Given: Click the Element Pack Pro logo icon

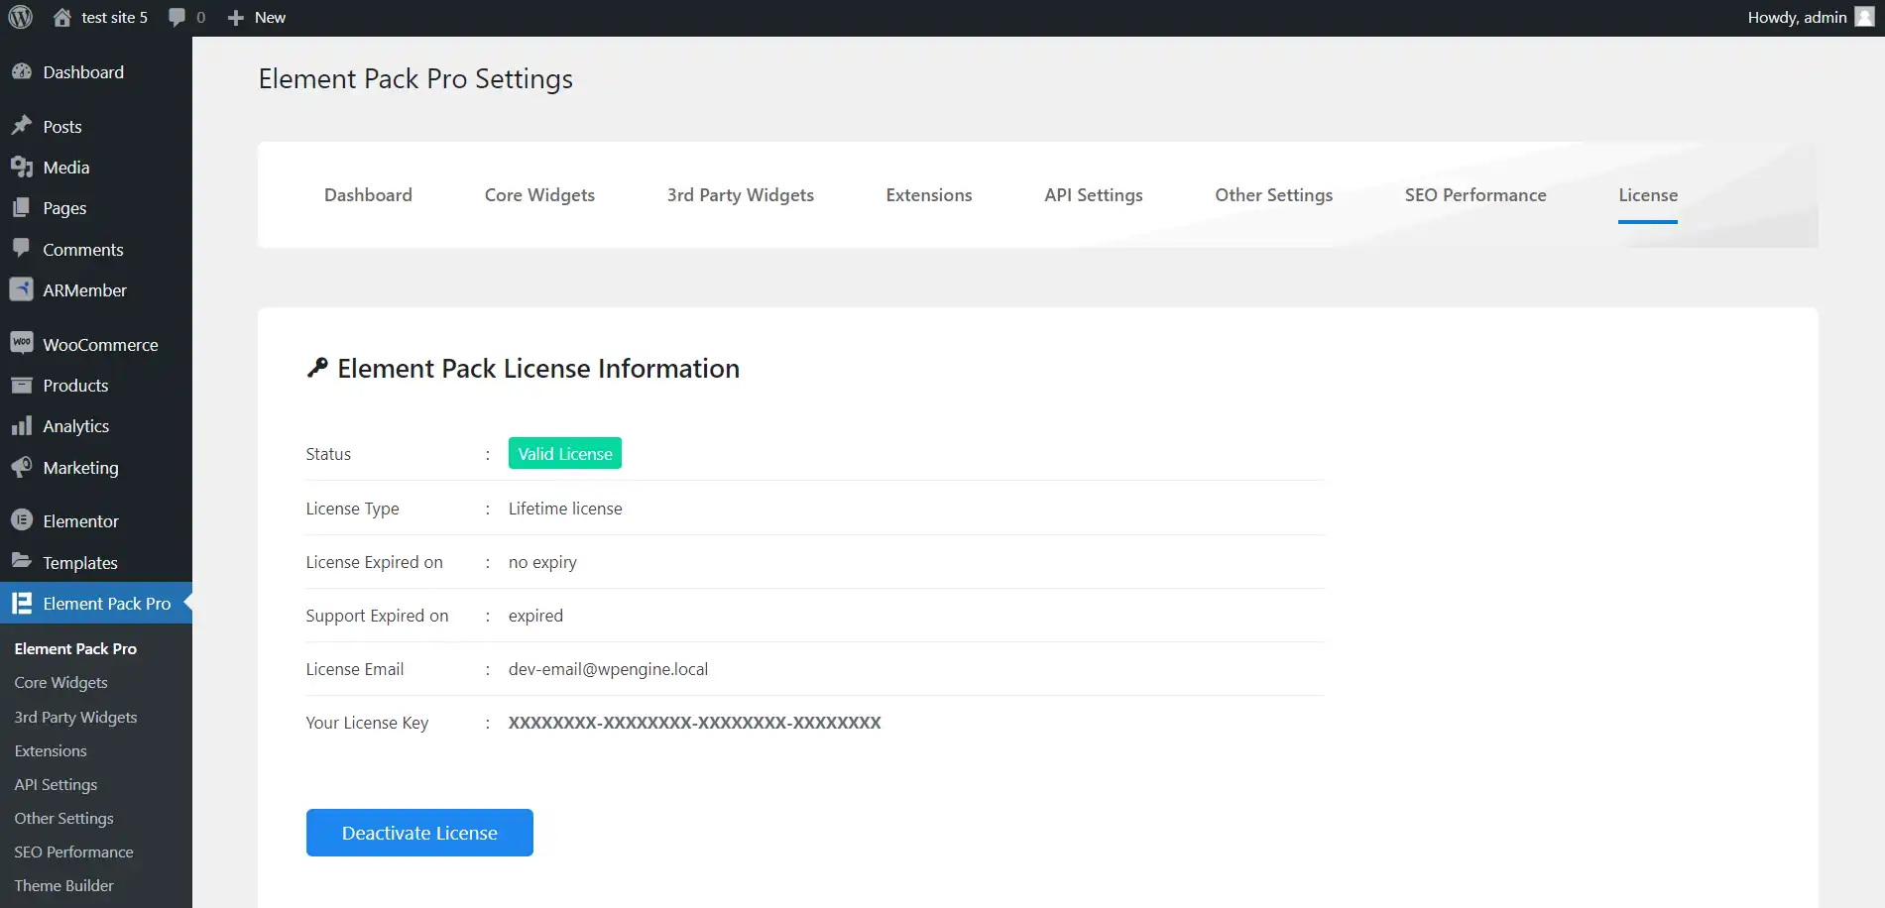Looking at the screenshot, I should click(22, 603).
